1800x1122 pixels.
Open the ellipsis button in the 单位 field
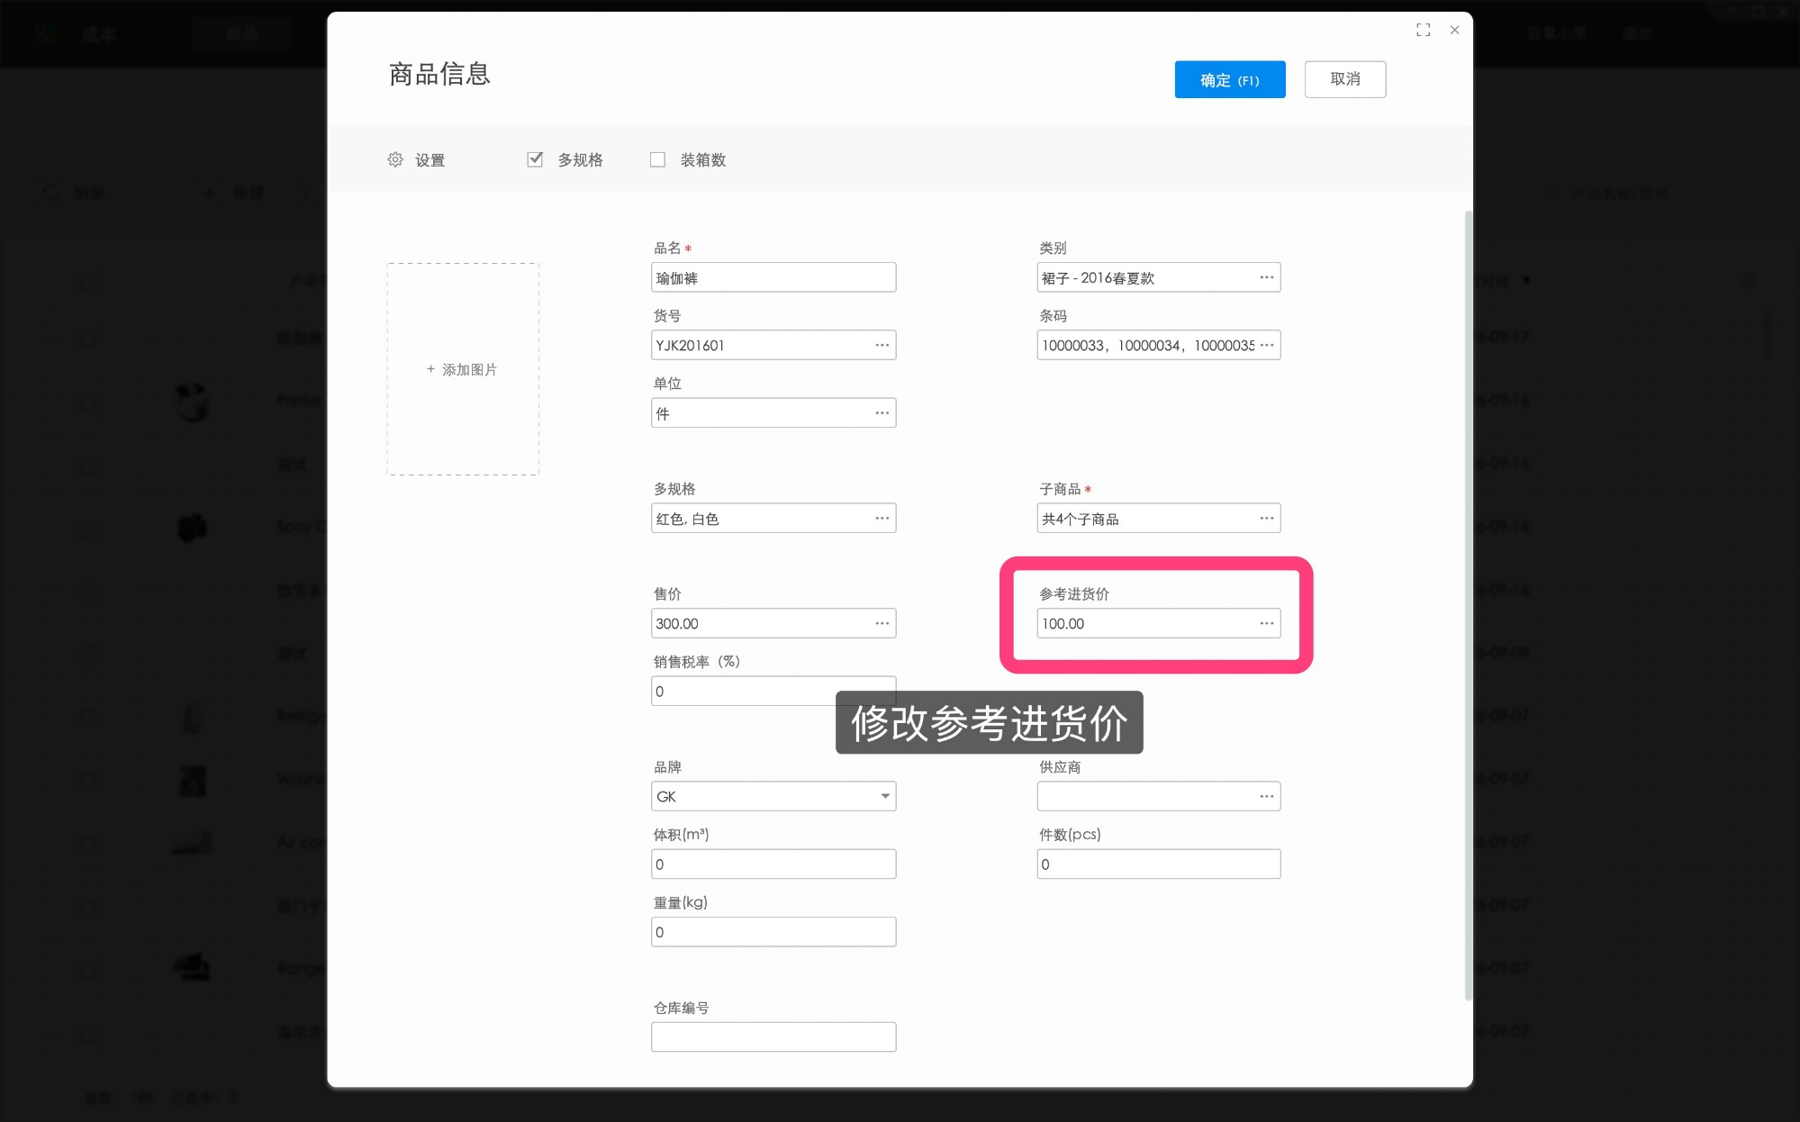click(882, 412)
